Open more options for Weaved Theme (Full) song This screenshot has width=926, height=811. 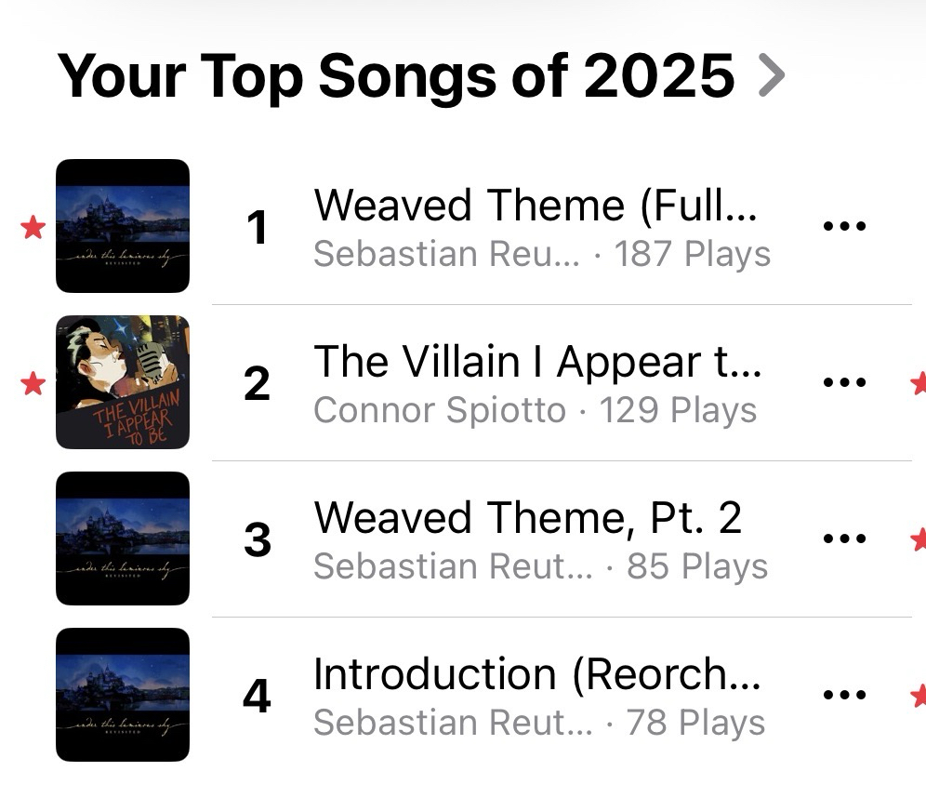[x=844, y=226]
